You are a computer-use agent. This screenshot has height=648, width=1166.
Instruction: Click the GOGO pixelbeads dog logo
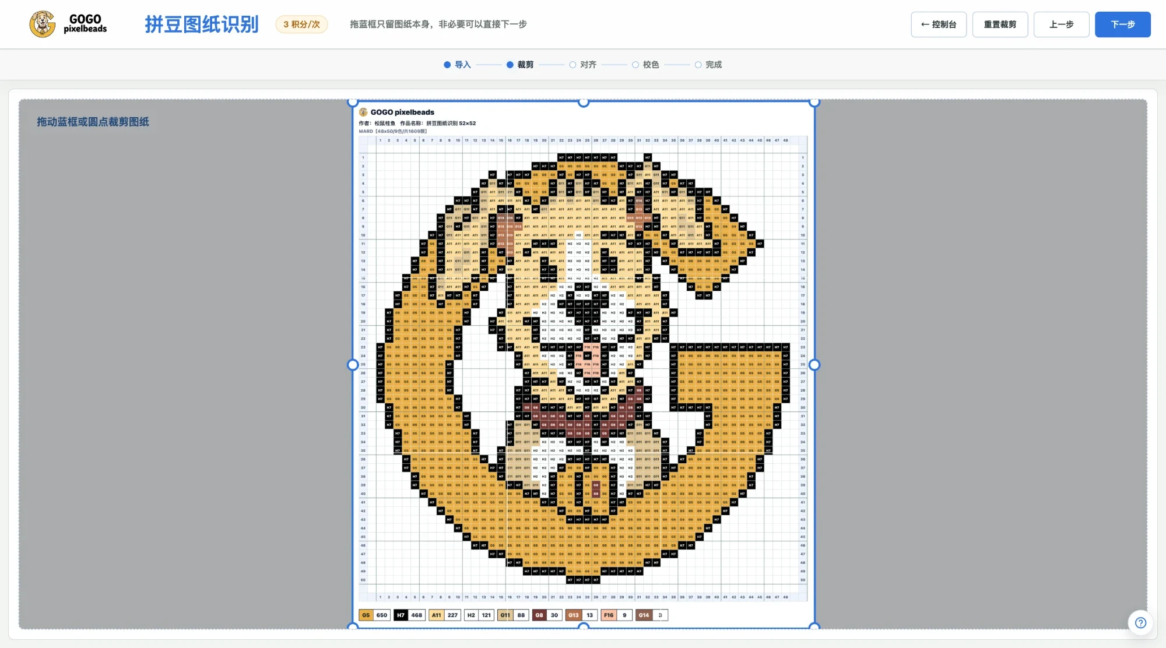[43, 24]
